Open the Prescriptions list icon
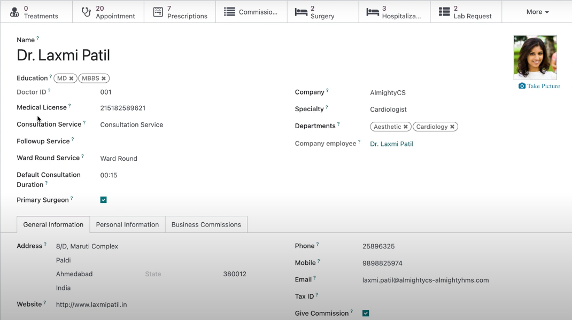 coord(158,12)
